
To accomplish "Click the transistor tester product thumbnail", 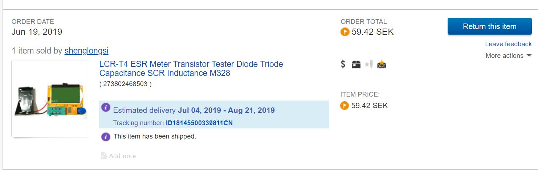I will (x=50, y=98).
